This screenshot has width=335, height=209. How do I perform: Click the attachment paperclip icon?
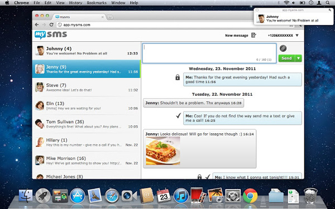coord(283,48)
